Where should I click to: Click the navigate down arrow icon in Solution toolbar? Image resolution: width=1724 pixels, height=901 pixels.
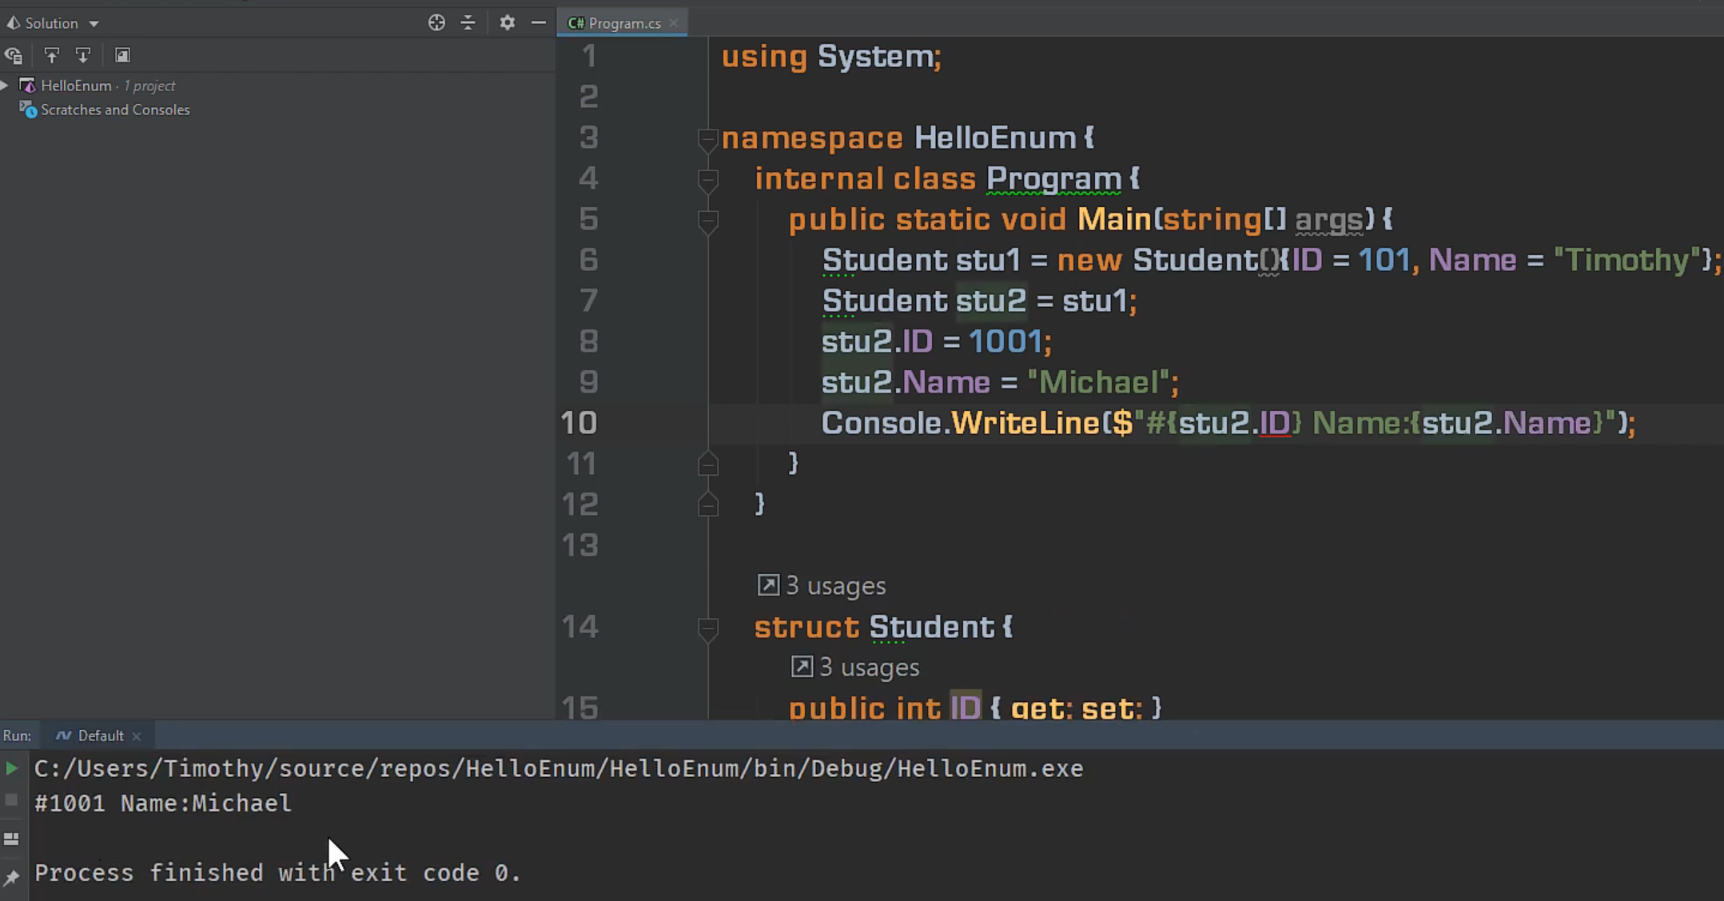click(83, 55)
